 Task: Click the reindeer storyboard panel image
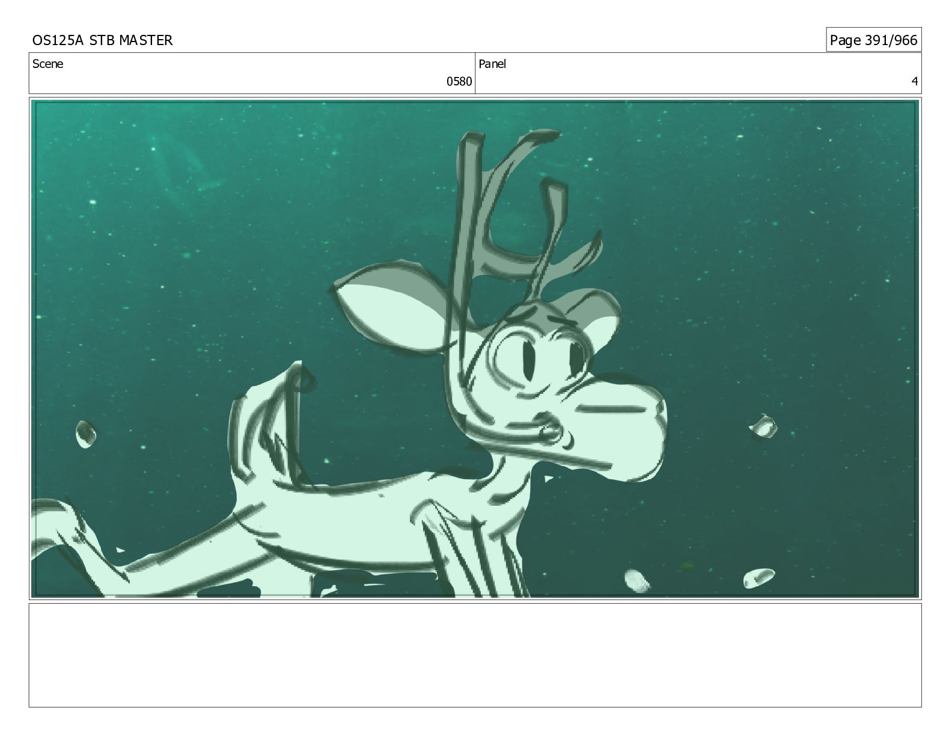(475, 349)
